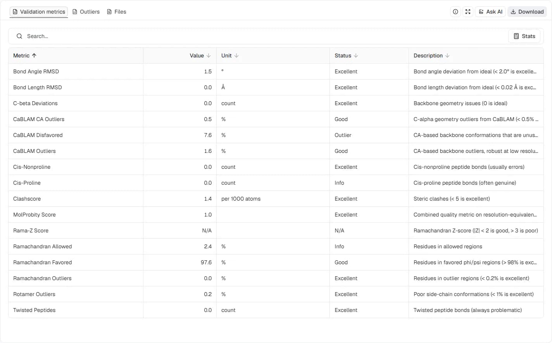Select the Ramachandran Favored metric cell

click(x=76, y=262)
